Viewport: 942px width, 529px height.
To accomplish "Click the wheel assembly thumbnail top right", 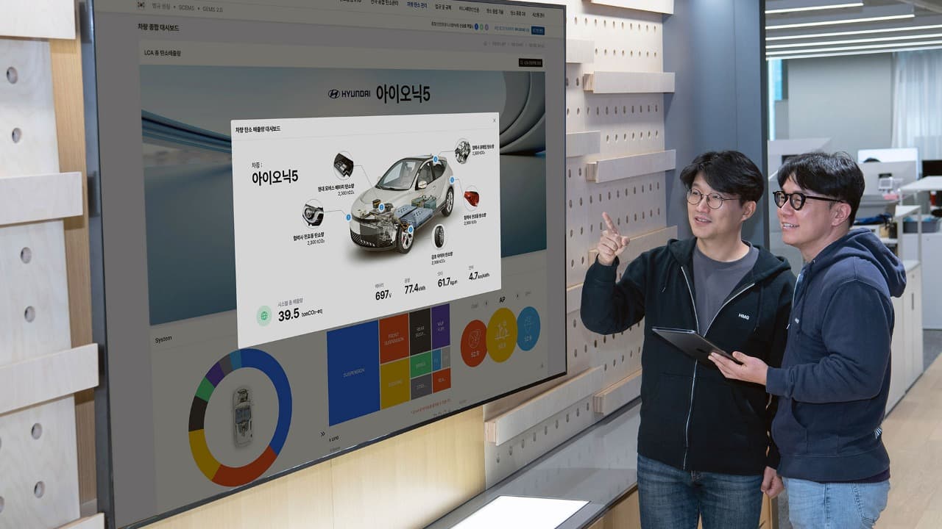I will (x=462, y=151).
